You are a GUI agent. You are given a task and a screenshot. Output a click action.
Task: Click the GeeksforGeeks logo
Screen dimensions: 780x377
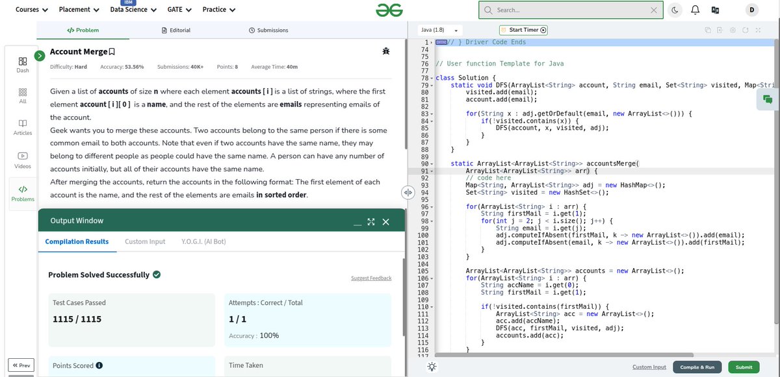389,10
